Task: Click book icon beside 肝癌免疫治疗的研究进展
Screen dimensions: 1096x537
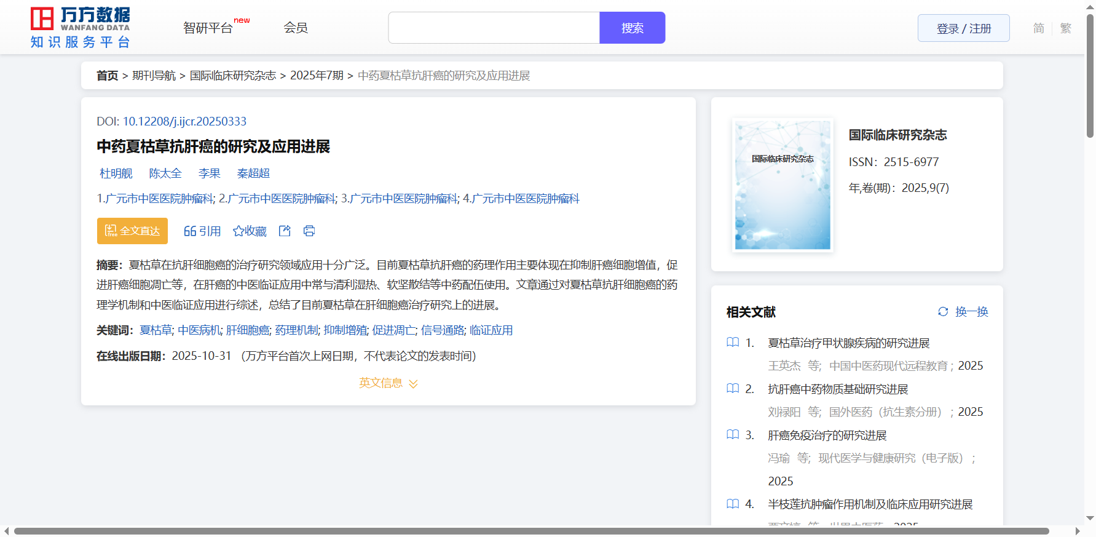Action: click(x=733, y=435)
